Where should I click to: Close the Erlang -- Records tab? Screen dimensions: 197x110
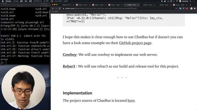pos(90,5)
